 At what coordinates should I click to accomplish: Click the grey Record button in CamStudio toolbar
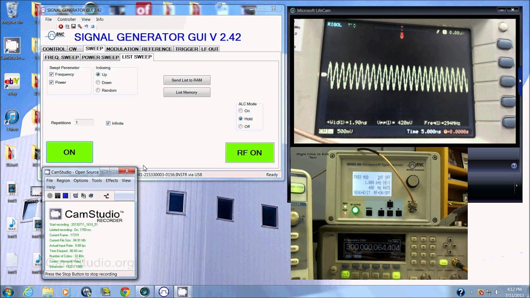click(50, 195)
